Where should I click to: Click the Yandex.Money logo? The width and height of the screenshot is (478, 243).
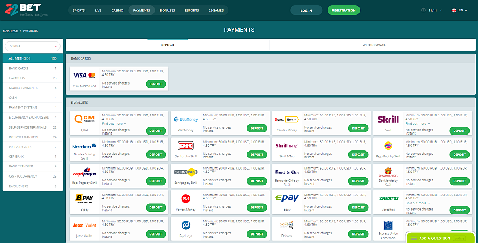coord(287,119)
